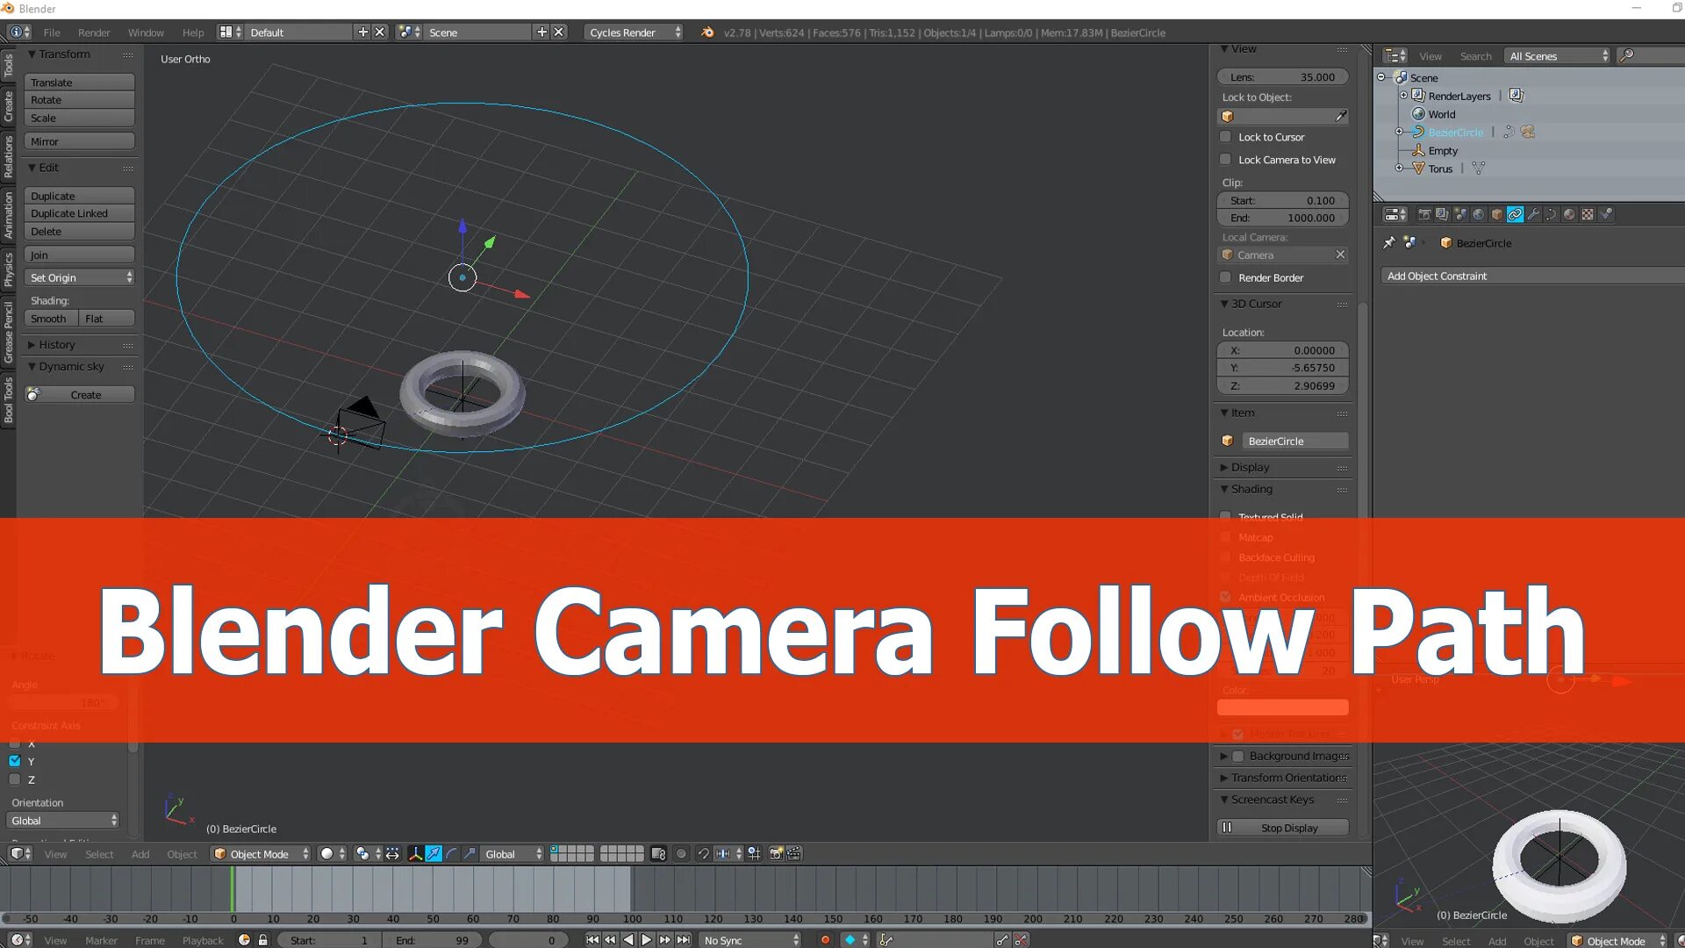The width and height of the screenshot is (1685, 948).
Task: Toggle the Render Border checkbox
Action: point(1226,277)
